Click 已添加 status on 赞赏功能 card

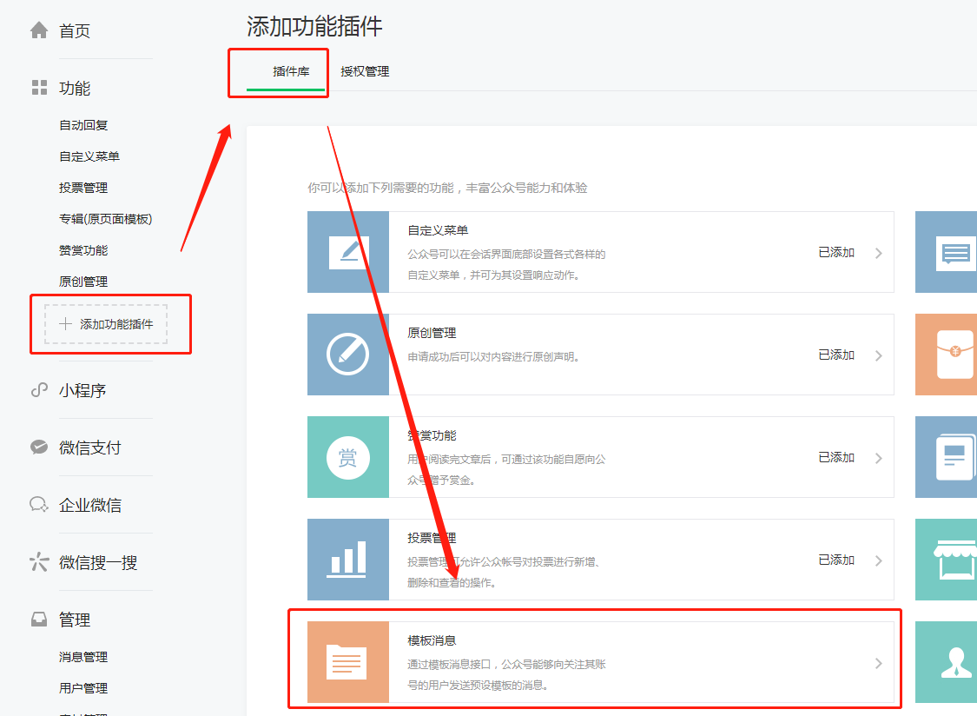click(x=836, y=457)
